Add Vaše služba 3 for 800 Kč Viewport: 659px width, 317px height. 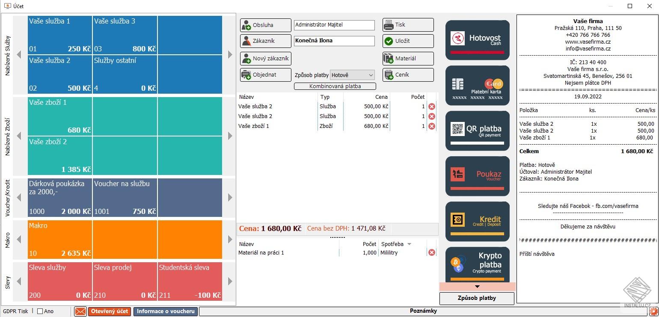125,35
